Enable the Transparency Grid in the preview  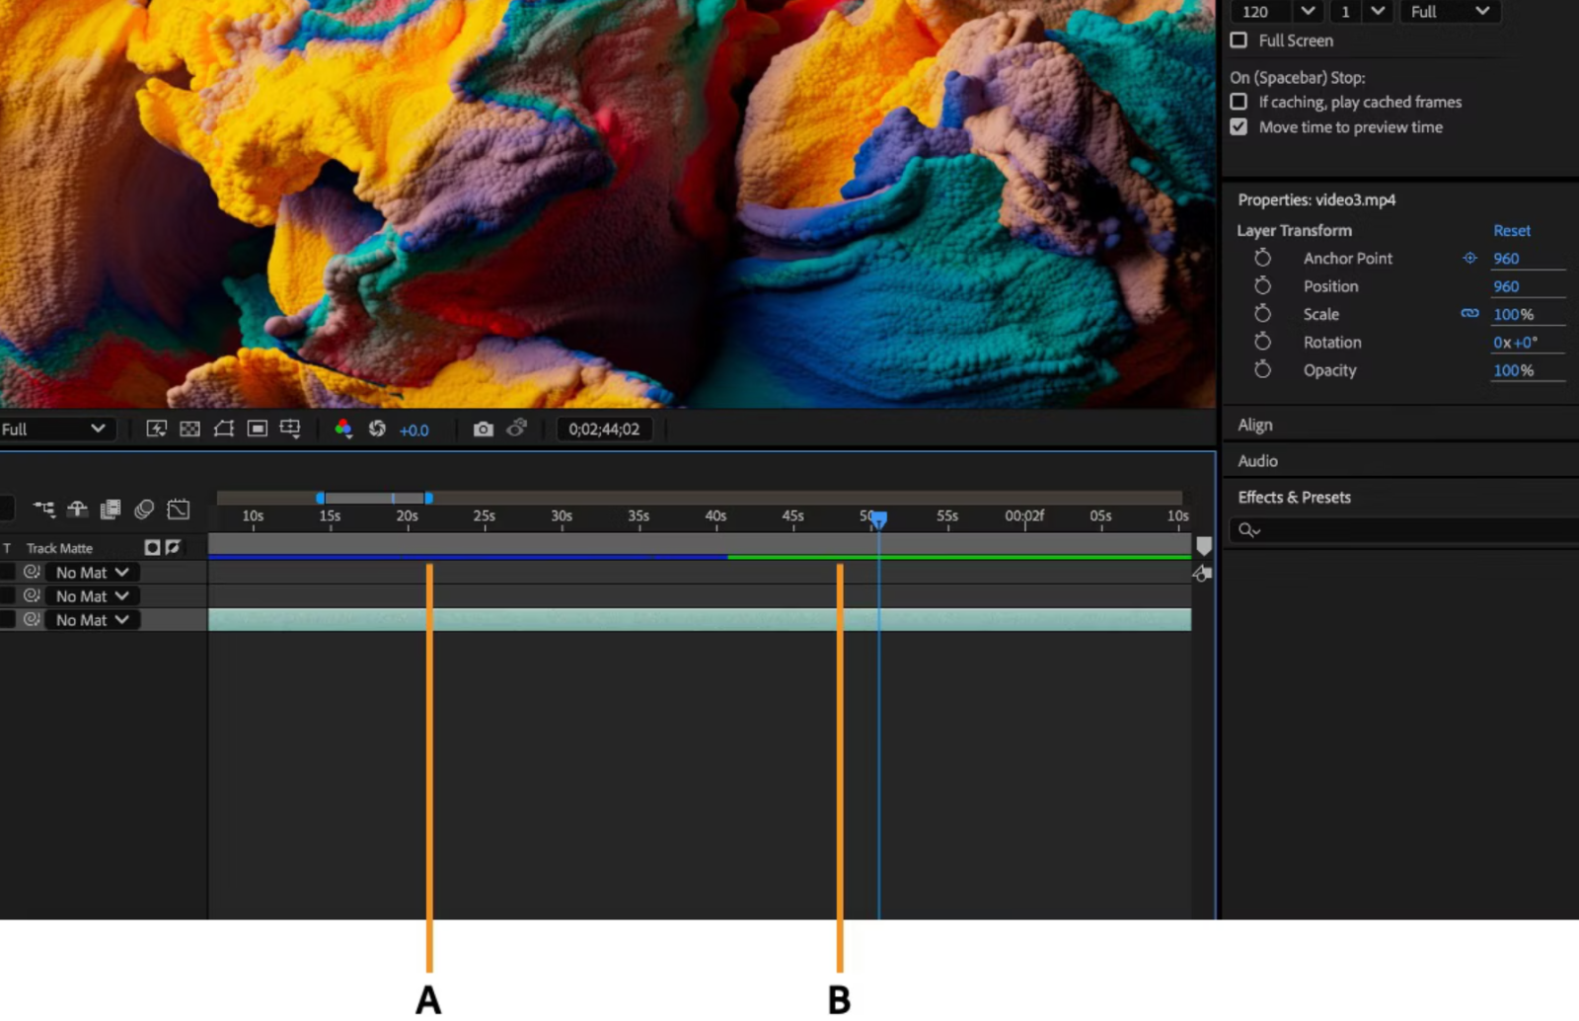tap(188, 429)
